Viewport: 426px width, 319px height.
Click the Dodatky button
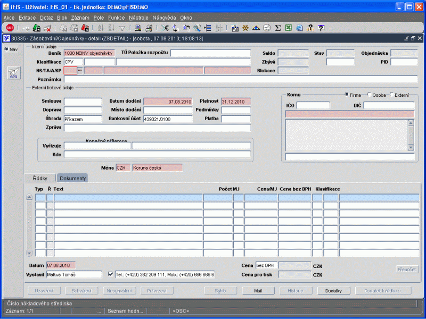[x=333, y=291]
